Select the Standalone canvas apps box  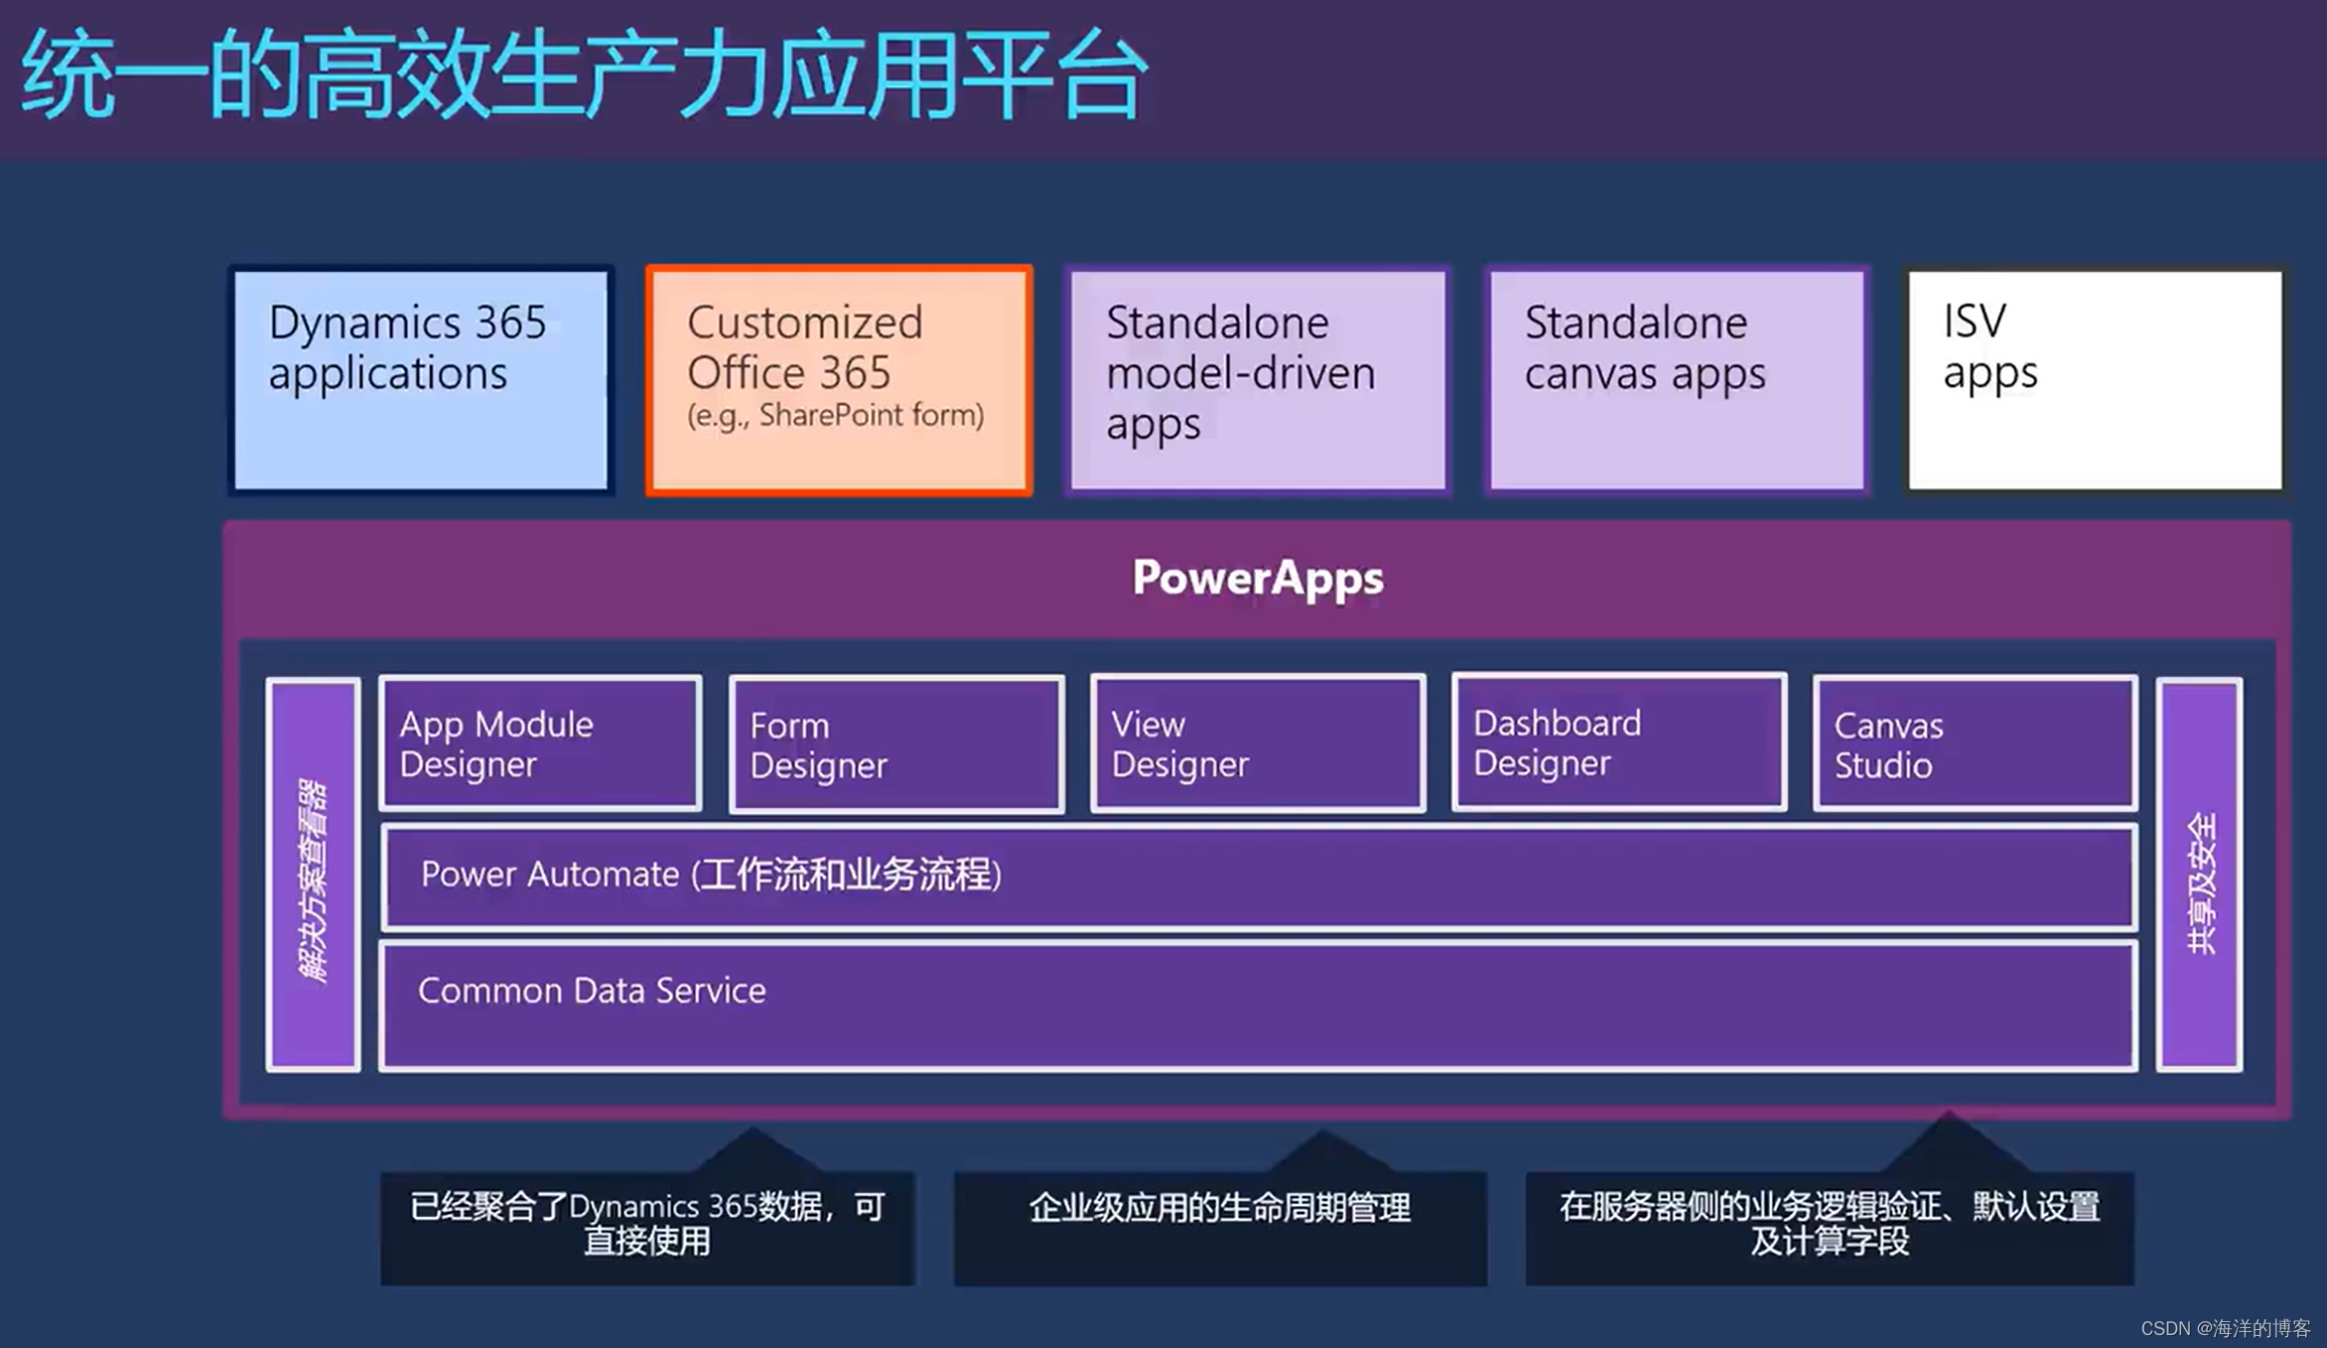(x=1675, y=377)
